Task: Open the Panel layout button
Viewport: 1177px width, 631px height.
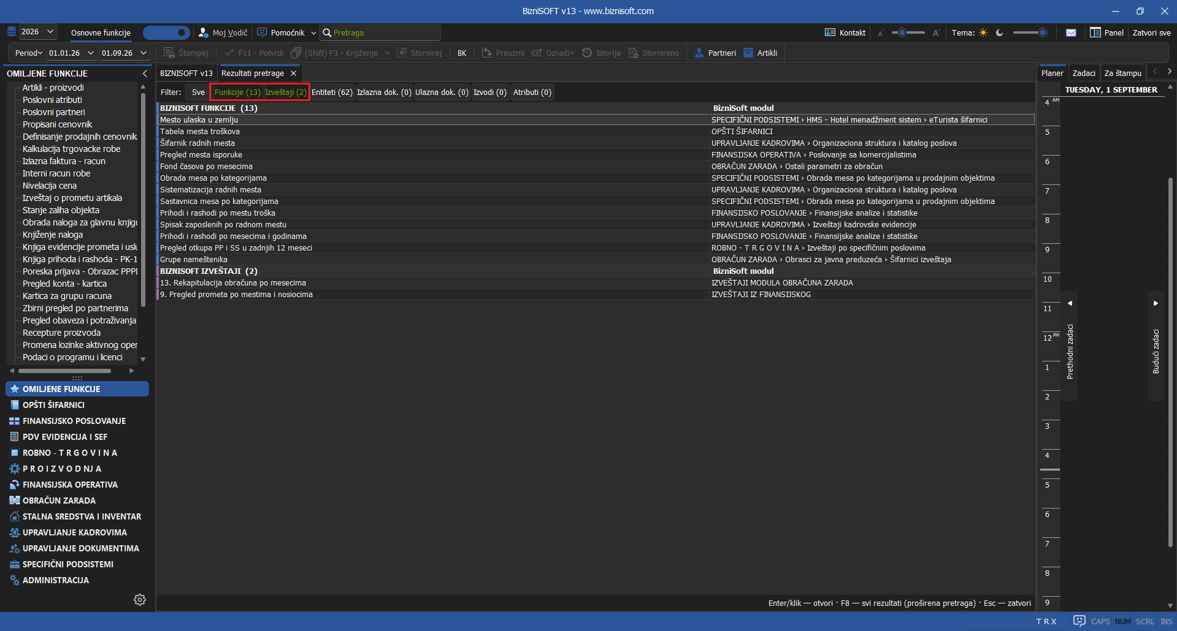Action: point(1106,33)
